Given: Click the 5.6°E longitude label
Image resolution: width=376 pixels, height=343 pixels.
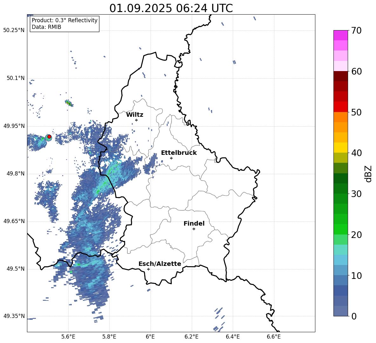Looking at the screenshot, I should pyautogui.click(x=68, y=337).
